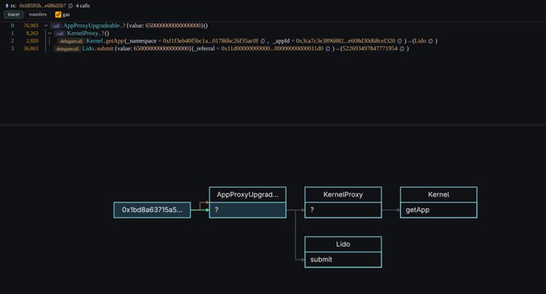Select the ? function cell of the KernelProxy node
The height and width of the screenshot is (294, 546).
tap(343, 210)
